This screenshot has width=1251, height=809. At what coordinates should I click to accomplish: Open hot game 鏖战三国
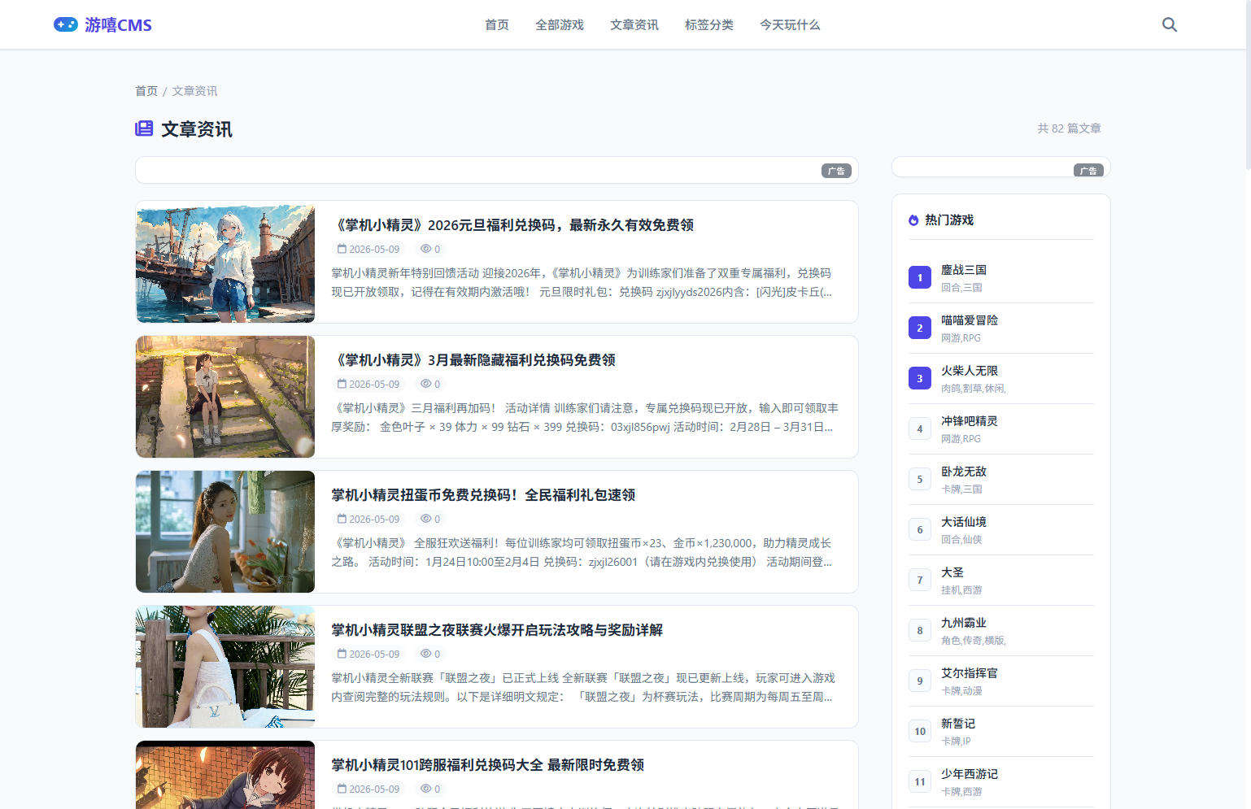tap(964, 270)
